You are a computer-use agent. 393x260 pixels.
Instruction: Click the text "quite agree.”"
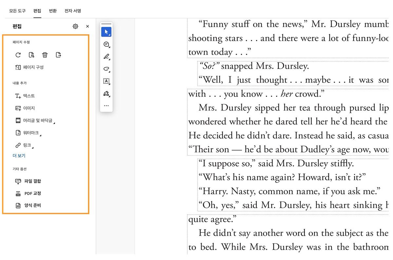point(212,220)
